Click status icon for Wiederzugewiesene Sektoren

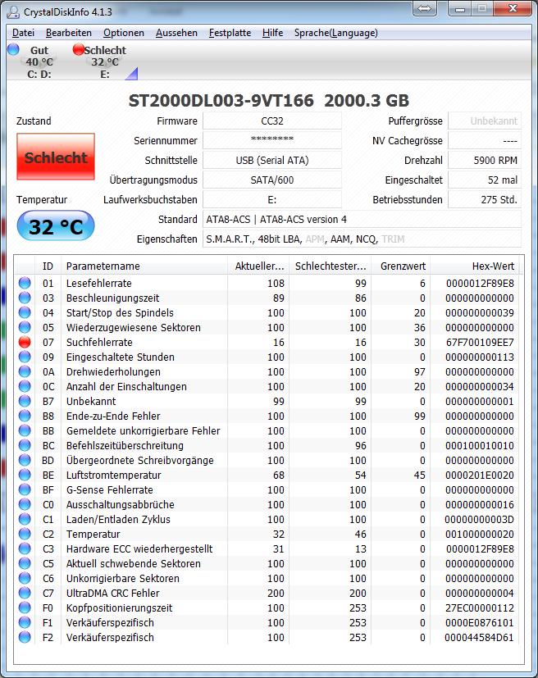click(x=25, y=327)
